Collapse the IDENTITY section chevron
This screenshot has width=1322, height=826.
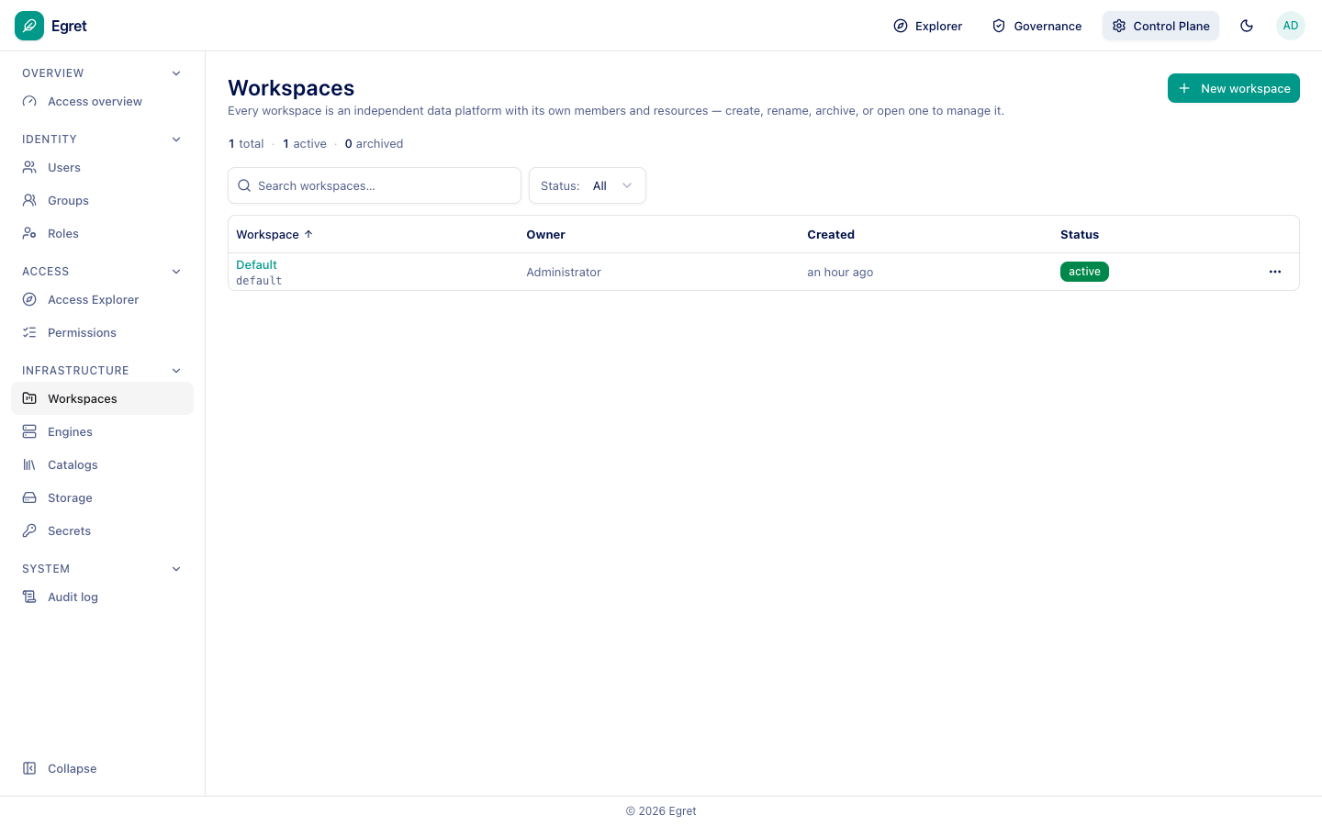(176, 140)
